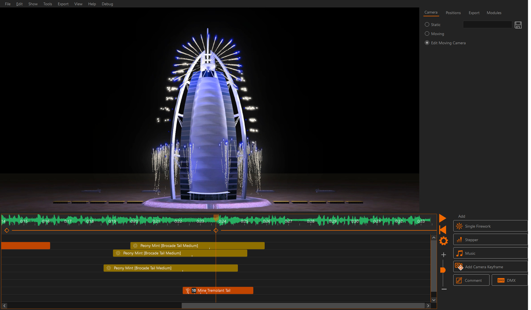Open the DMX editor
The width and height of the screenshot is (531, 310).
pyautogui.click(x=511, y=280)
